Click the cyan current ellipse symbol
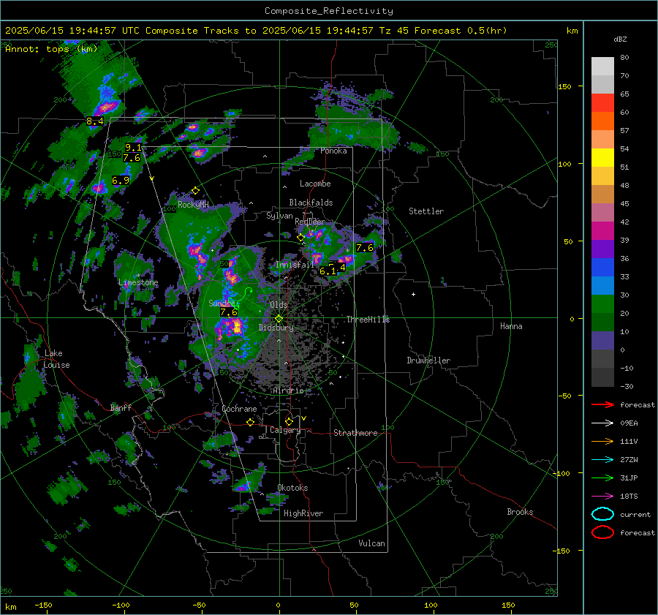This screenshot has width=658, height=615. pos(602,514)
